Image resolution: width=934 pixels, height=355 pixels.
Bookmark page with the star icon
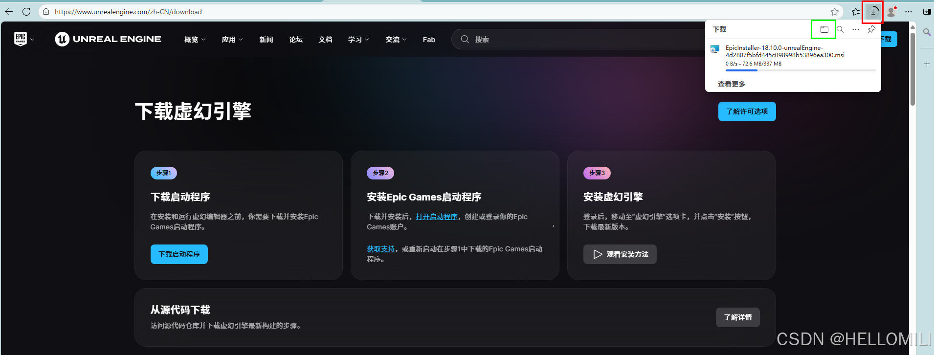coord(835,12)
